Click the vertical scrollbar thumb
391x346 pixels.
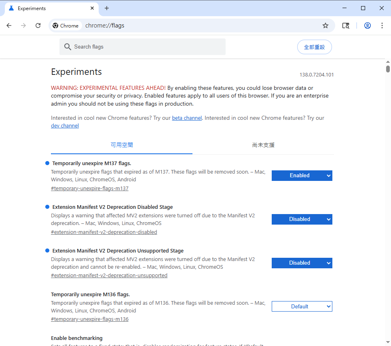(x=388, y=69)
